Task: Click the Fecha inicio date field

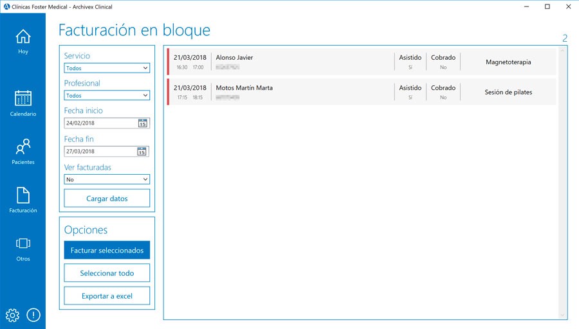Action: point(100,123)
